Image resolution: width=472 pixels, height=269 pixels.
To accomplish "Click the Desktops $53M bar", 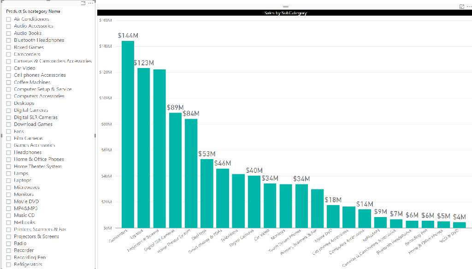I will pos(207,193).
